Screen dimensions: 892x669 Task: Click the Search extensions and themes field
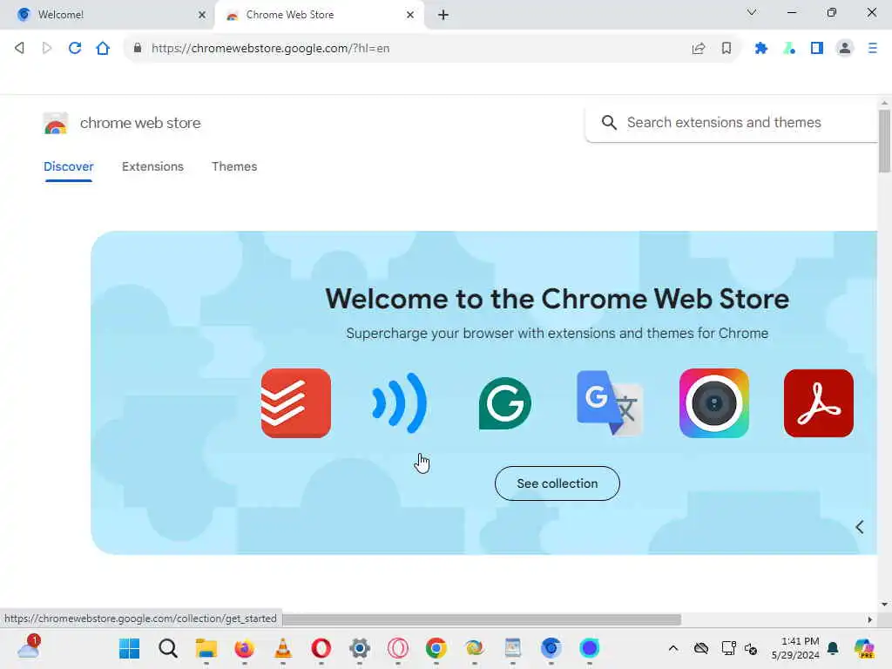click(x=733, y=122)
